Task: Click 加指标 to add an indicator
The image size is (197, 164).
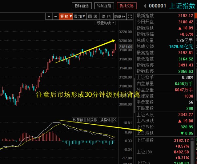Action: [x=92, y=120]
